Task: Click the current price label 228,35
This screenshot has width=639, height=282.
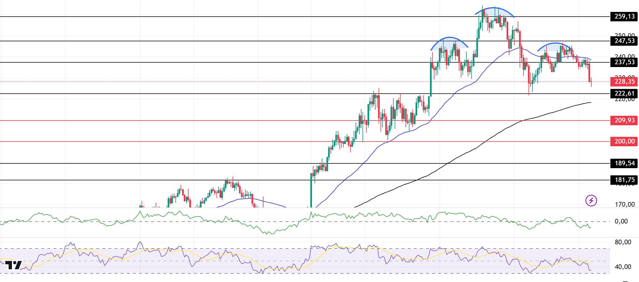Action: pos(624,82)
